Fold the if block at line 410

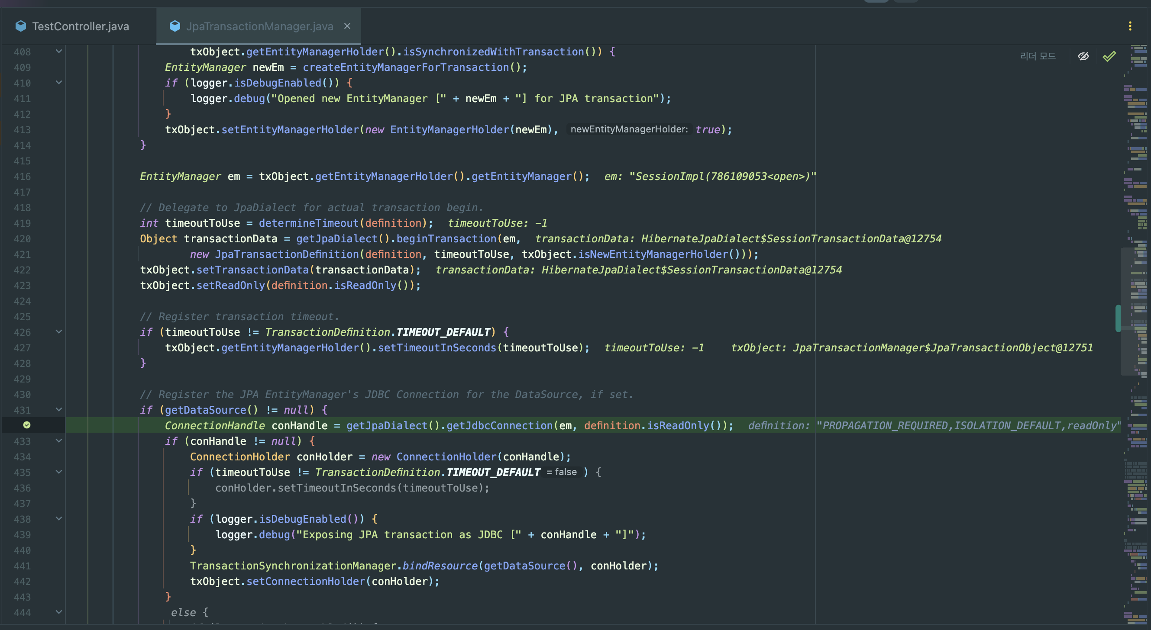click(x=58, y=83)
